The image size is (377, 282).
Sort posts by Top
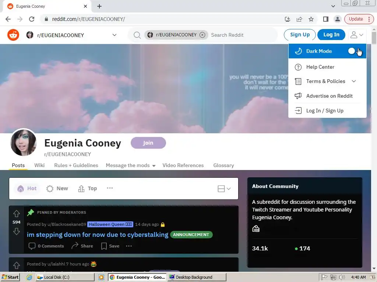[88, 188]
